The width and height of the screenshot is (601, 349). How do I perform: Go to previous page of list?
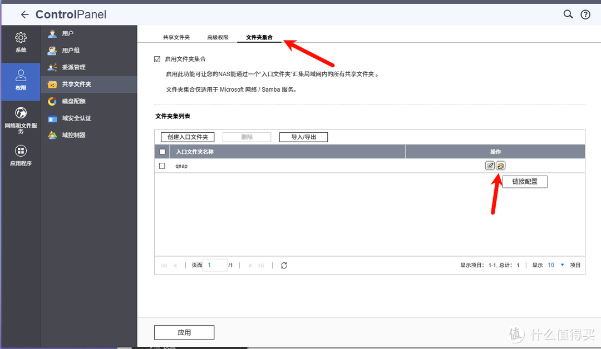coord(175,265)
